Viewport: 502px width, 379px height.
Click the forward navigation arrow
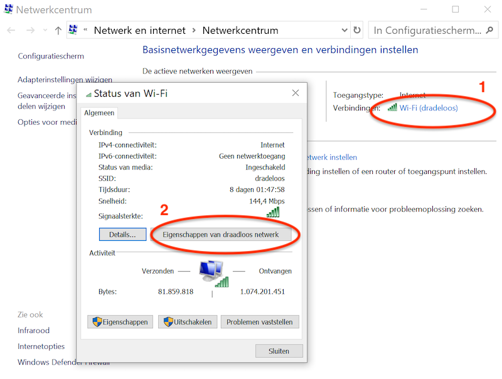(x=31, y=30)
